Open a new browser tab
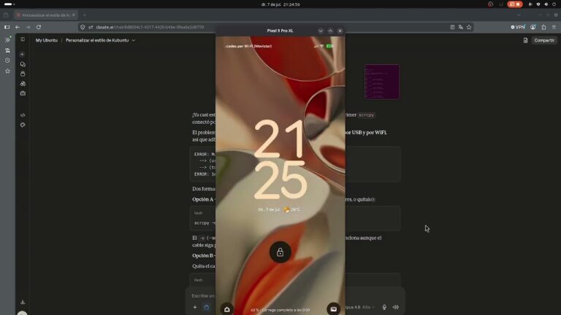Screen dimensions: 561x315 click(x=85, y=15)
